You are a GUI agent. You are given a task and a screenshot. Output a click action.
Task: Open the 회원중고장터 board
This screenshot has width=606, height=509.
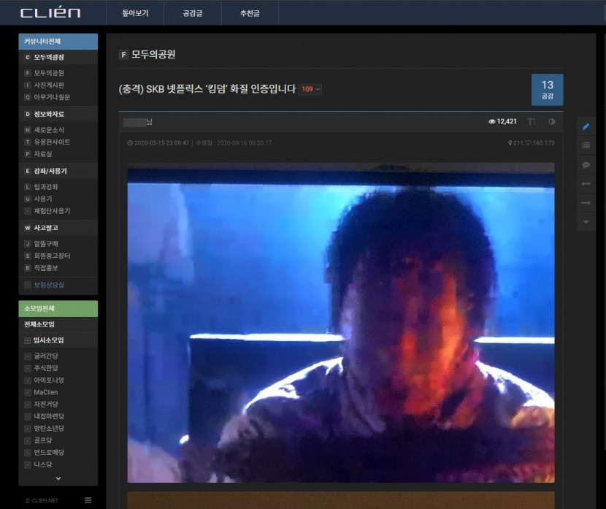tap(52, 256)
